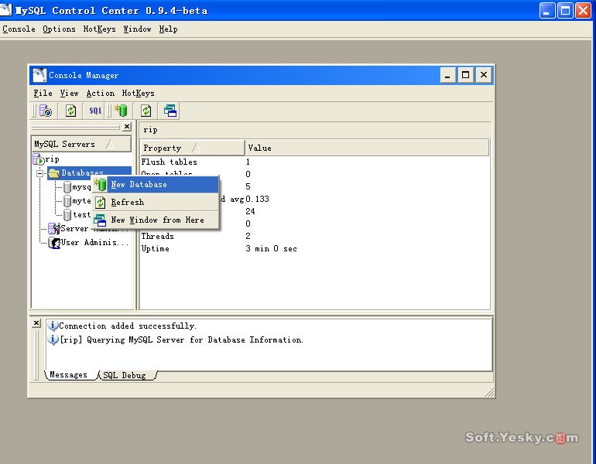Choose New Window from Here entry
The image size is (596, 464).
[156, 220]
